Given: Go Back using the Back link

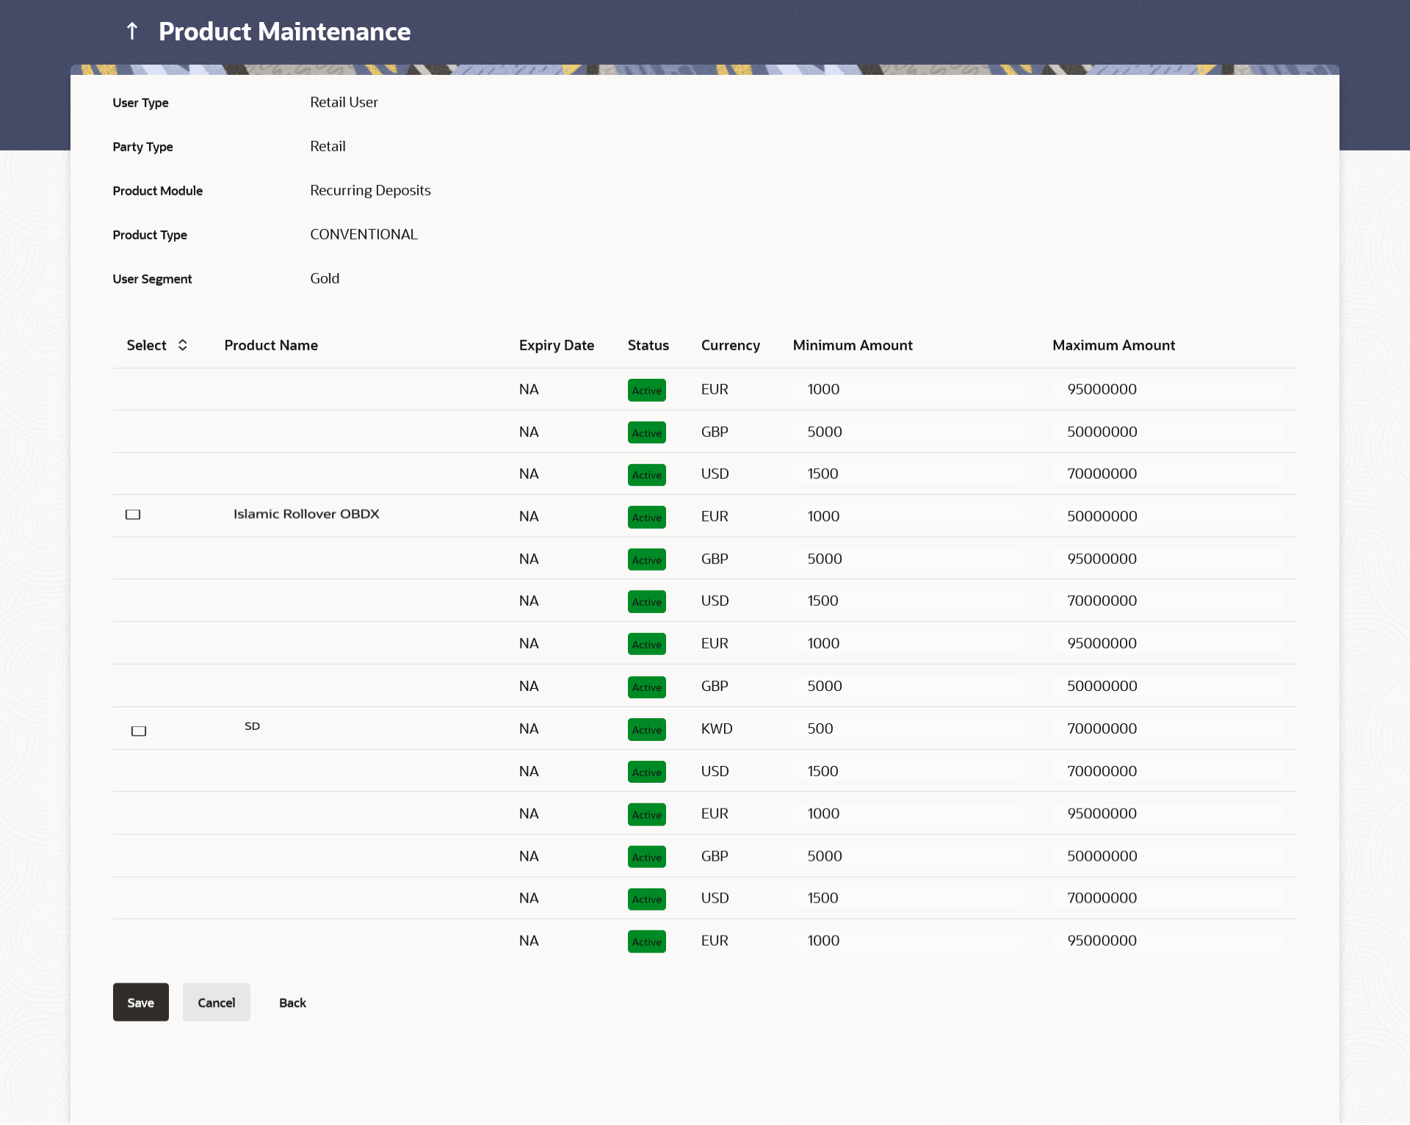Looking at the screenshot, I should coord(292,1002).
